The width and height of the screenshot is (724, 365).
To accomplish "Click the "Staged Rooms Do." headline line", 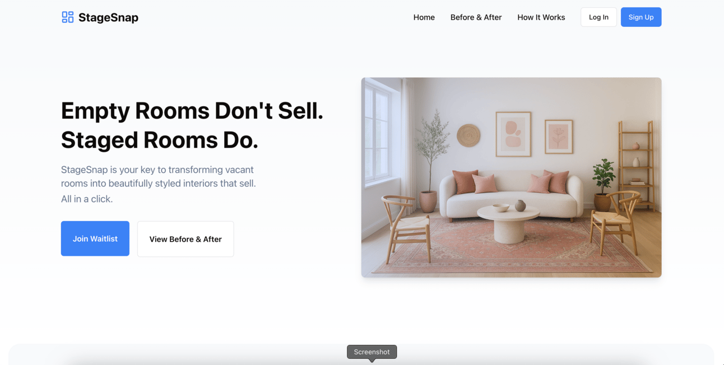I will pyautogui.click(x=160, y=140).
